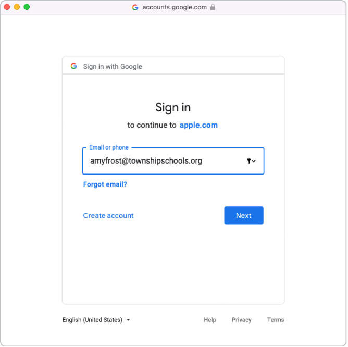Click the accounts.google.com address text
This screenshot has width=348, height=347.
click(175, 7)
